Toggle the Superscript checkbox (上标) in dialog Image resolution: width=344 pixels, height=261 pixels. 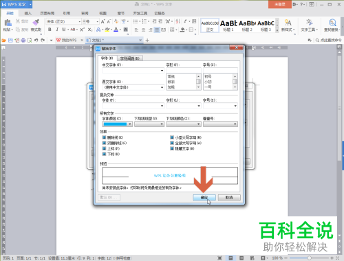[104, 148]
